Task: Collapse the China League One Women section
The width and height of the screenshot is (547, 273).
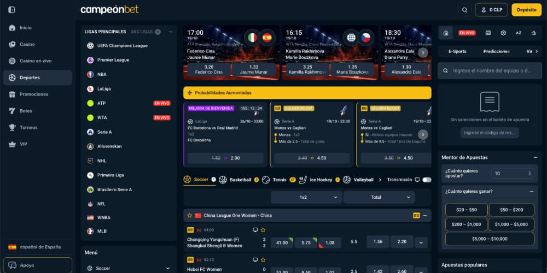Action: tap(425, 216)
